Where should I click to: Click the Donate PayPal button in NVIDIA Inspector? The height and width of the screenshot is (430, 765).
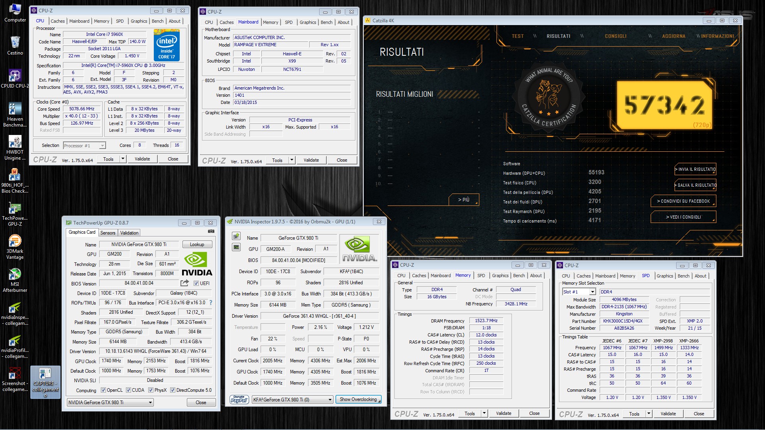tap(239, 399)
